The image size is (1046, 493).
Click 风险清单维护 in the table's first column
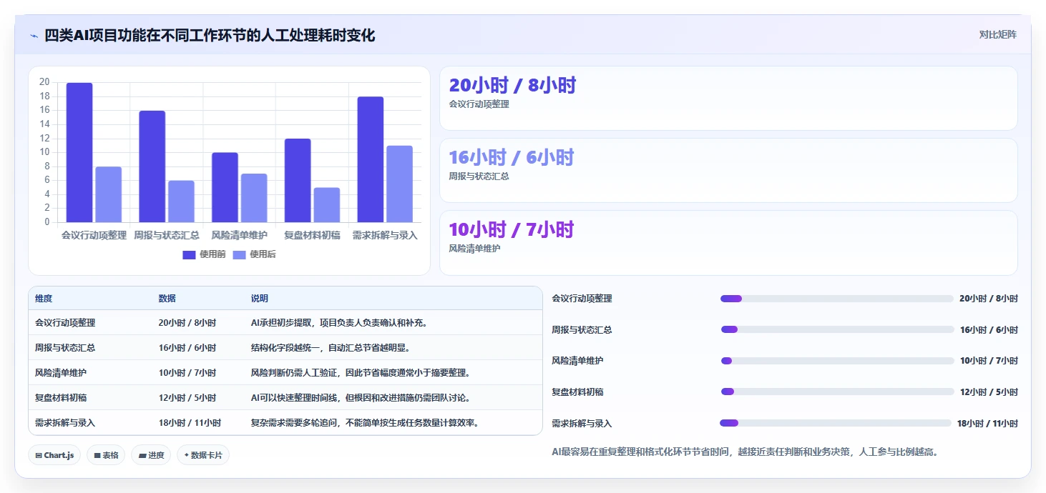point(61,373)
